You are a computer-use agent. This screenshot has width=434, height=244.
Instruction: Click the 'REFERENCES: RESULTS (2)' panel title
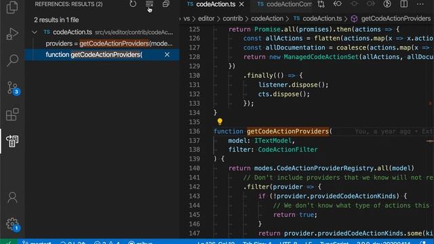(68, 4)
